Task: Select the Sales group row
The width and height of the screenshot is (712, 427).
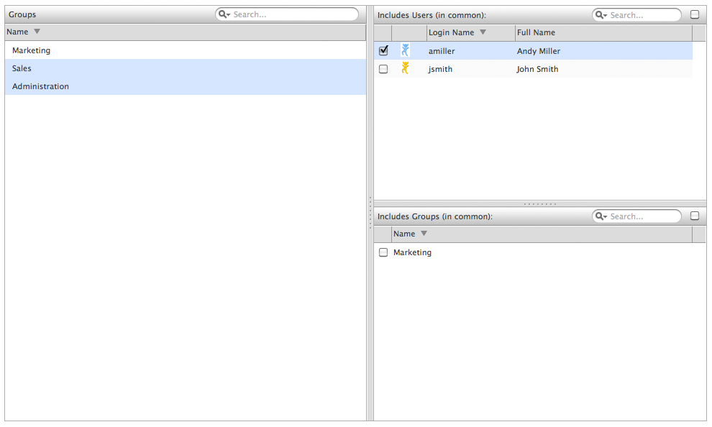Action: click(22, 68)
